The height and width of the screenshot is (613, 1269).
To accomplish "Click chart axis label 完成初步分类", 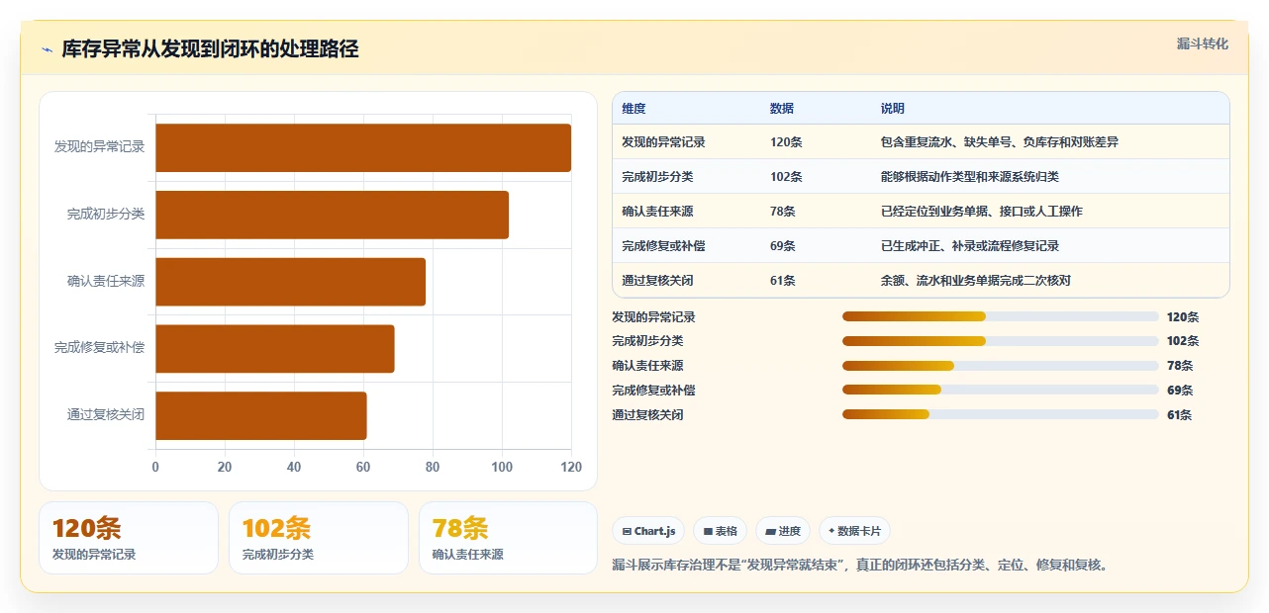I will click(106, 215).
